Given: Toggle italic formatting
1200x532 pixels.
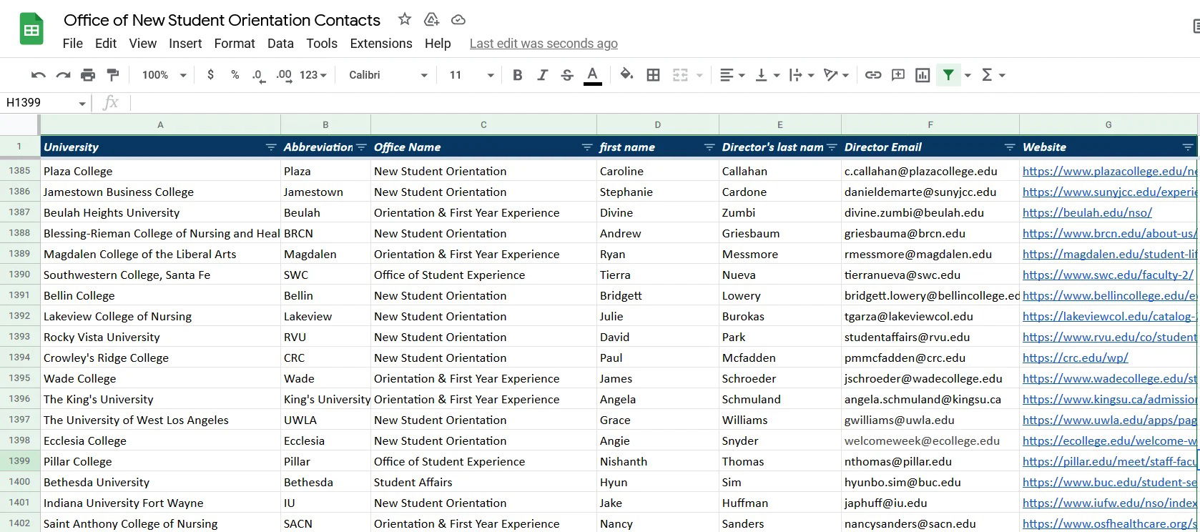Looking at the screenshot, I should [542, 75].
